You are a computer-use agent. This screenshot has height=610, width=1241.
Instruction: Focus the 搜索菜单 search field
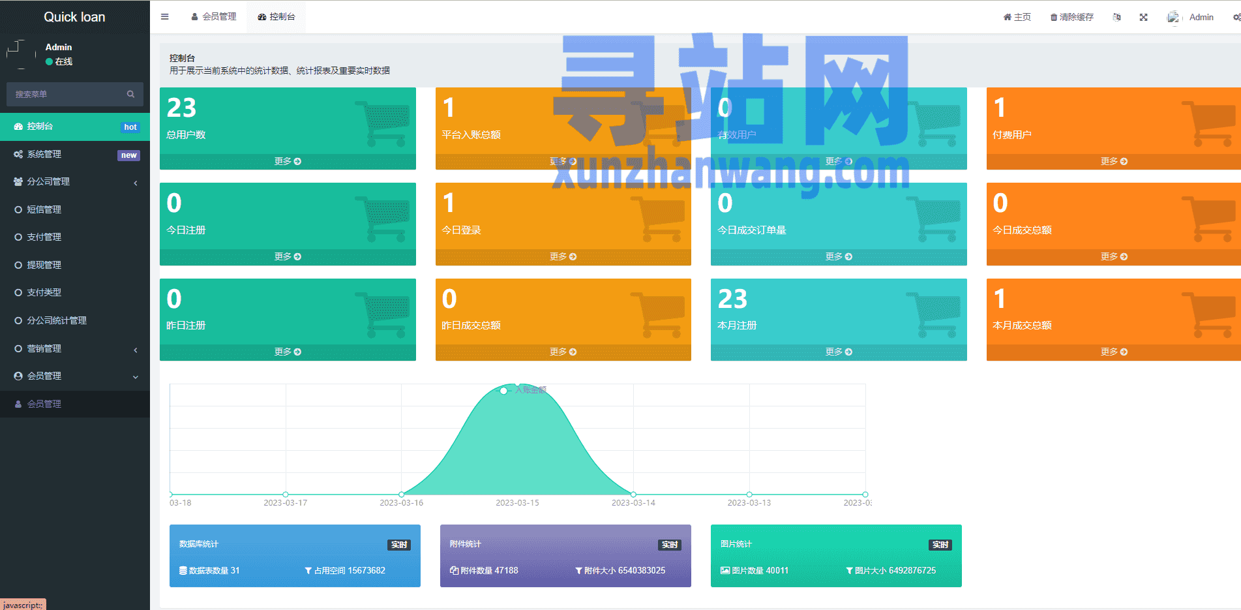tap(65, 94)
